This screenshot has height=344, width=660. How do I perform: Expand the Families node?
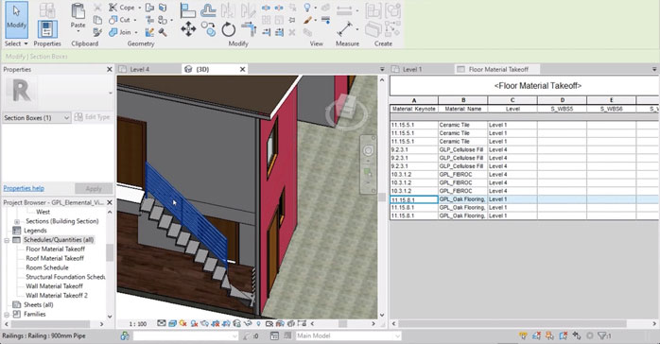click(7, 314)
